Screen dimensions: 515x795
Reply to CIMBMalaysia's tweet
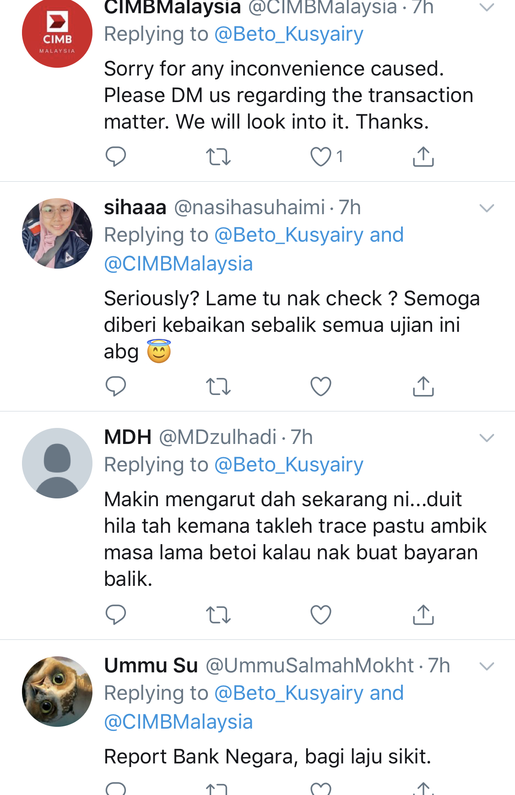click(x=115, y=157)
